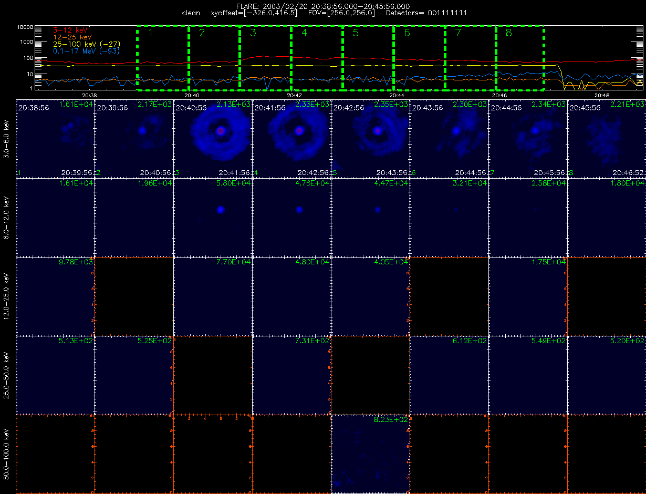Click the 7.31E+02 value in the 25.0-50.0 keV row
This screenshot has height=494, width=646.
click(312, 341)
